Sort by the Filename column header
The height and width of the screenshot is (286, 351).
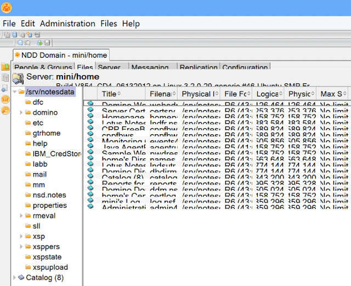[x=161, y=94]
